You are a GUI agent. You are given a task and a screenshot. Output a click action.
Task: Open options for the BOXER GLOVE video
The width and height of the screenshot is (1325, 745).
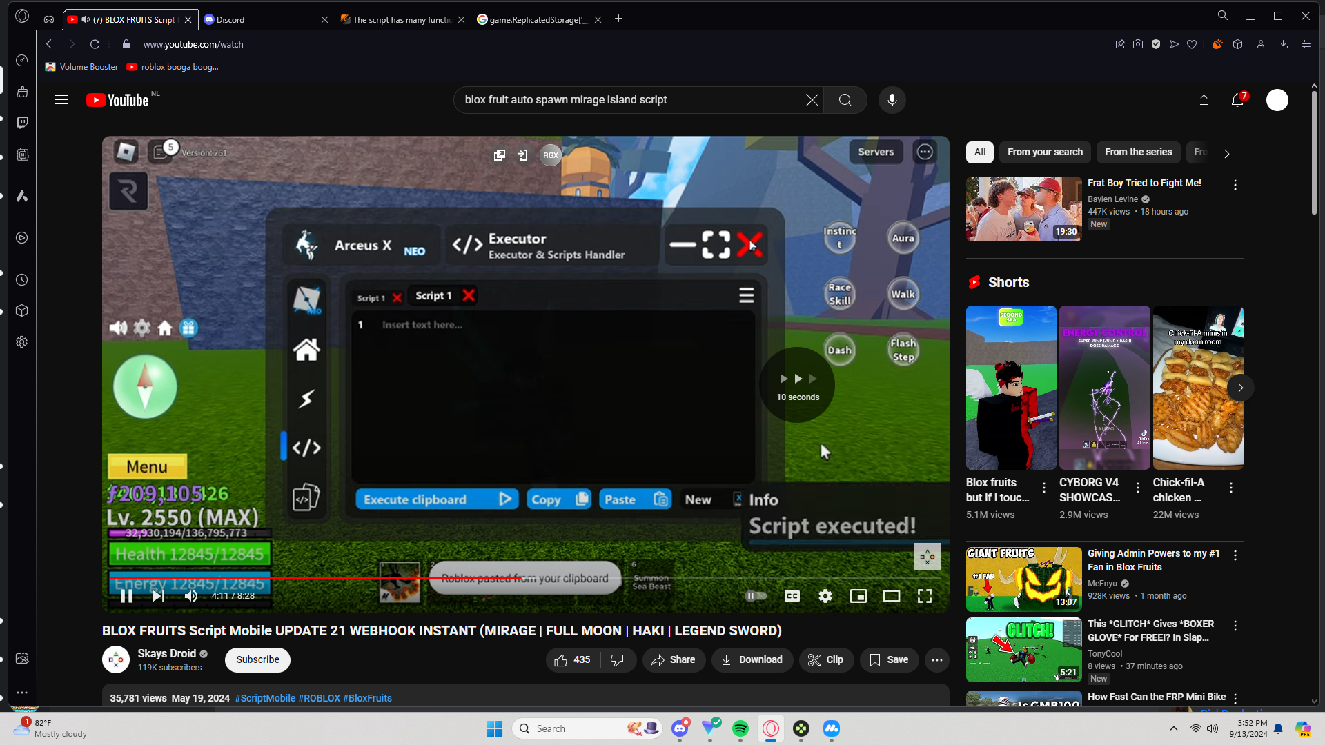(1235, 626)
